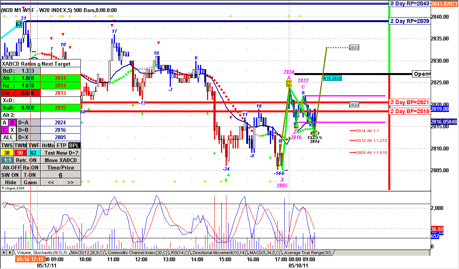Click the 2814 Alt 1:1 level label
The height and width of the screenshot is (269, 459).
(x=368, y=131)
